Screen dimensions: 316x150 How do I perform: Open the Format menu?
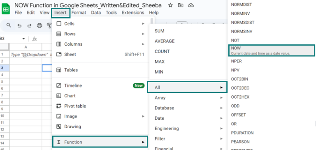tap(79, 12)
